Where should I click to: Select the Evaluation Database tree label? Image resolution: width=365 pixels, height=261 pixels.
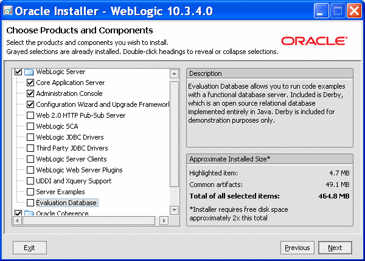(66, 203)
